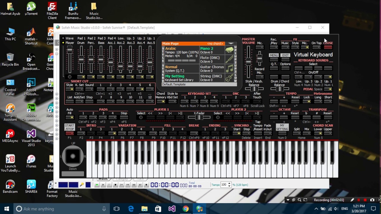Select the Wave radio option
Viewport: 381px width, 214px height.
click(x=63, y=38)
